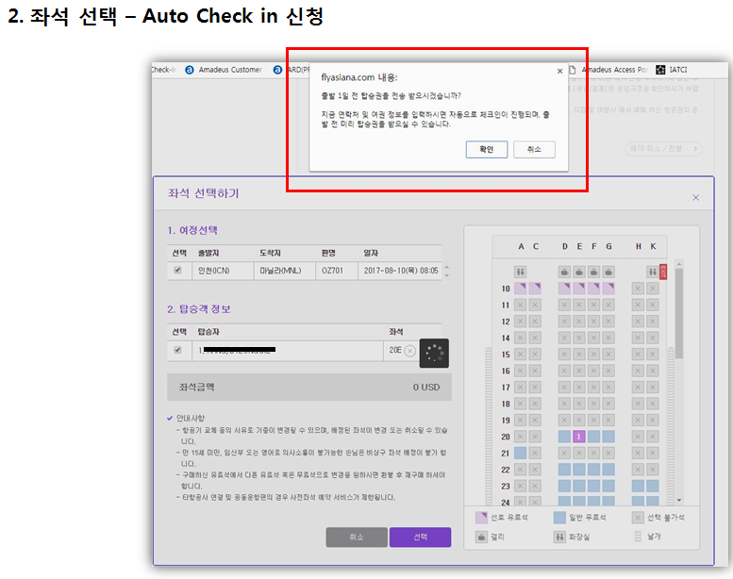Toggle the 인천(ICN) itinerary checkbox

pos(178,271)
